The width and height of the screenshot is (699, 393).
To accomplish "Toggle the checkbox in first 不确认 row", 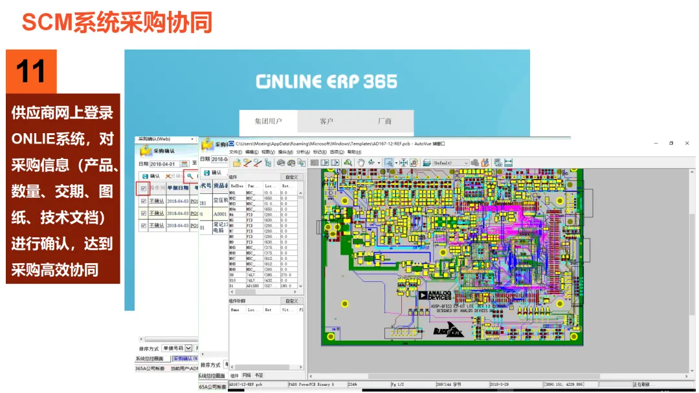I will click(144, 201).
